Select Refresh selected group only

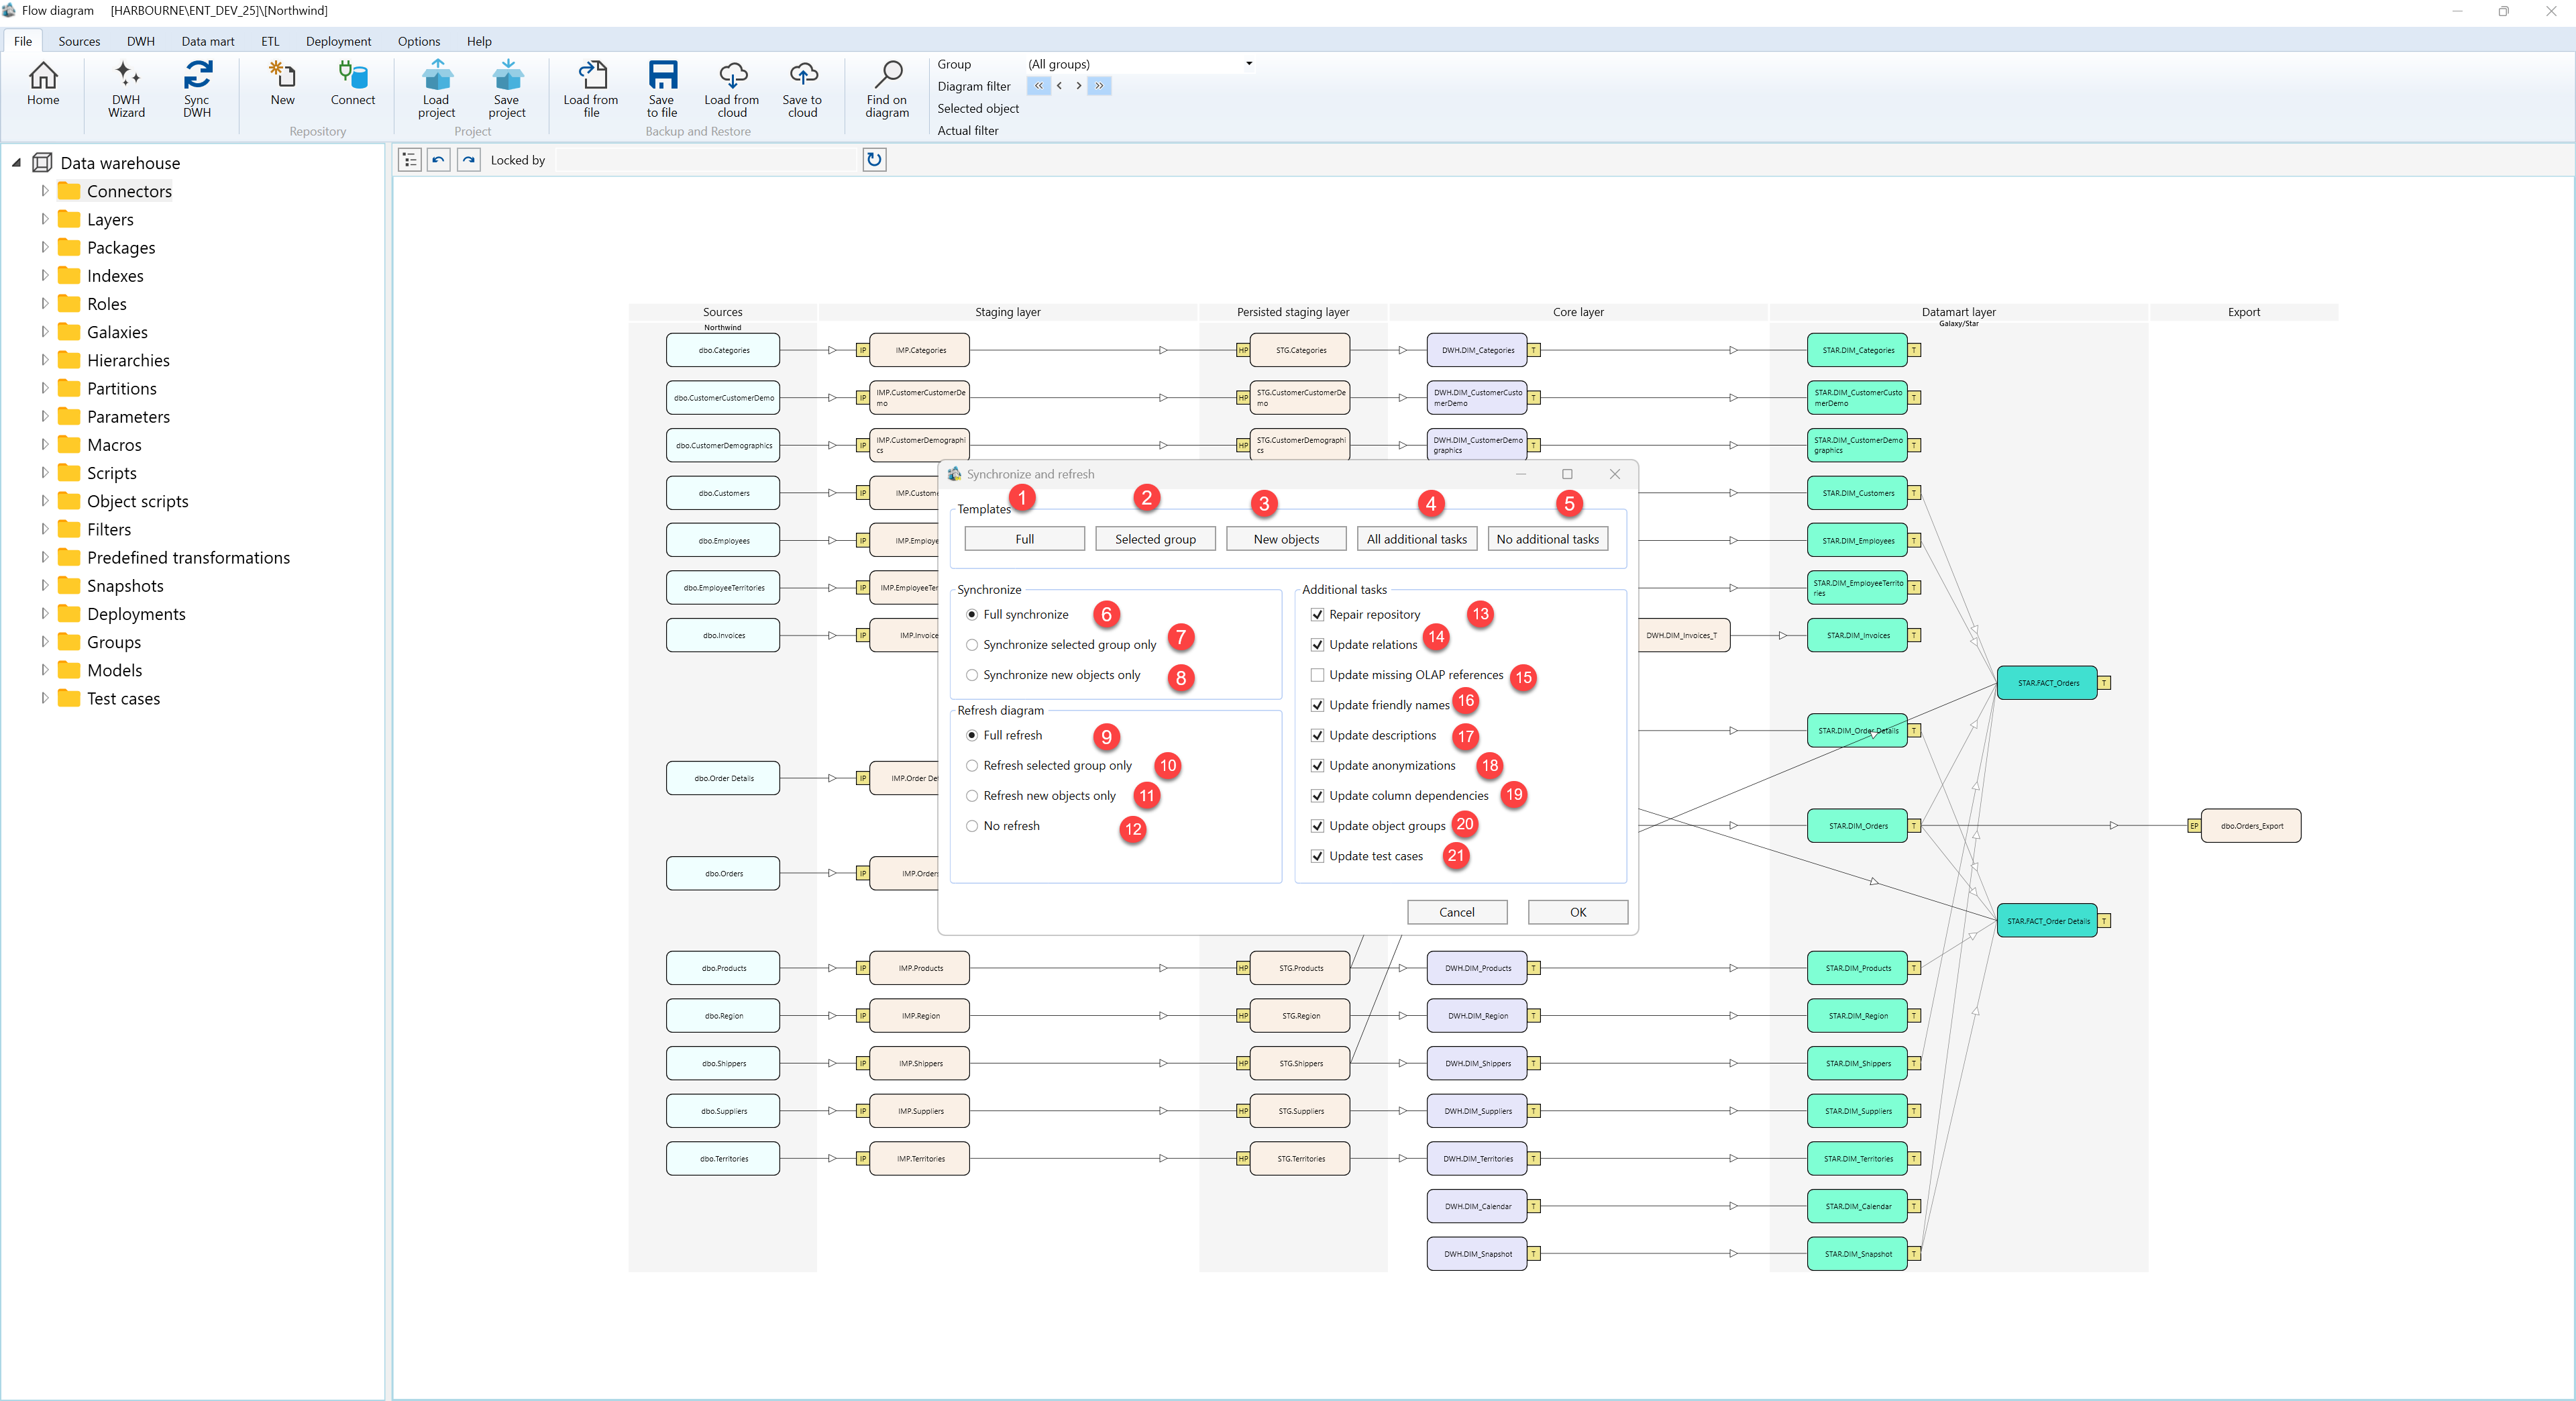click(972, 766)
